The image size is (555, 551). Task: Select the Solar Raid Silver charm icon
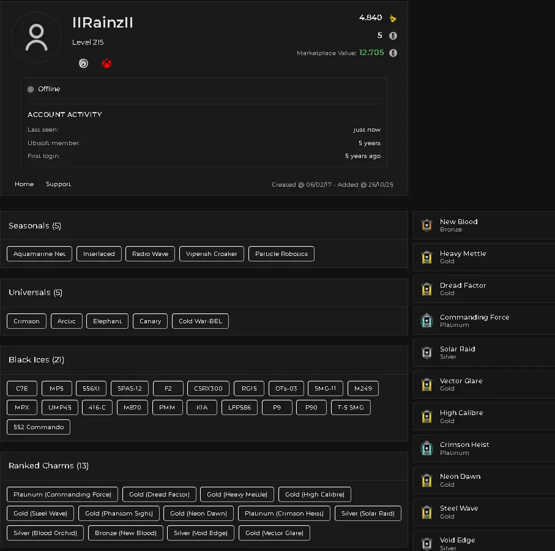[426, 353]
